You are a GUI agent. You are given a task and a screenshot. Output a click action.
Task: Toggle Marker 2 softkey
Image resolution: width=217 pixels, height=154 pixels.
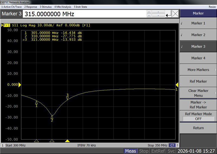click(198, 35)
